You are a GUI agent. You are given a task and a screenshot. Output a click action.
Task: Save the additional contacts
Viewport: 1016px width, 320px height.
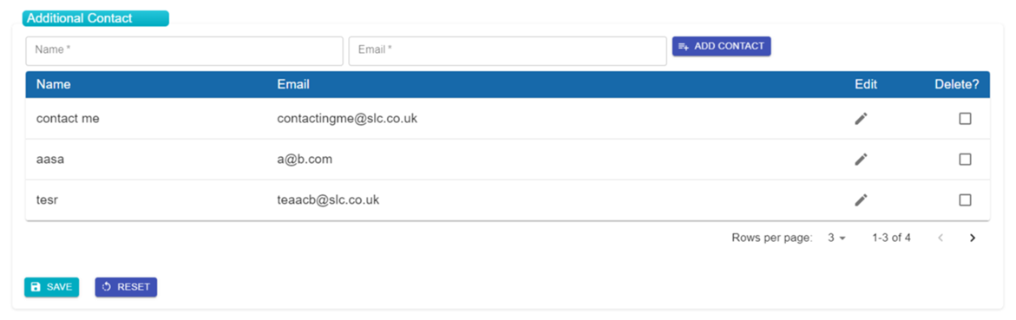coord(52,287)
